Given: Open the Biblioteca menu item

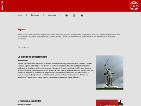Looking at the screenshot, I should 35,15.
